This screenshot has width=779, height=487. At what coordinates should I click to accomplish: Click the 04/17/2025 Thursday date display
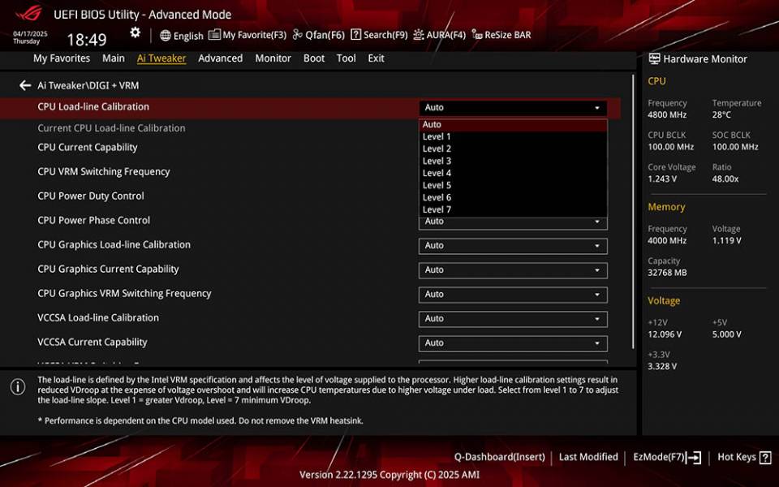tap(30, 37)
